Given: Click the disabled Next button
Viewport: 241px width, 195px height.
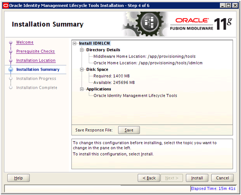Looking at the screenshot, I should pos(172,178).
